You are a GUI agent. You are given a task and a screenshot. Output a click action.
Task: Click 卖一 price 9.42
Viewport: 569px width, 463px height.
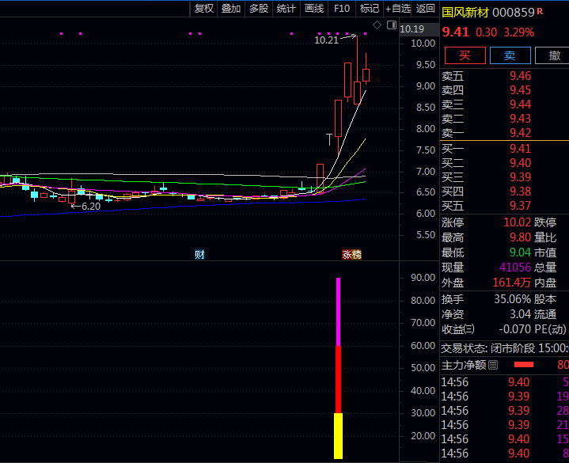520,133
